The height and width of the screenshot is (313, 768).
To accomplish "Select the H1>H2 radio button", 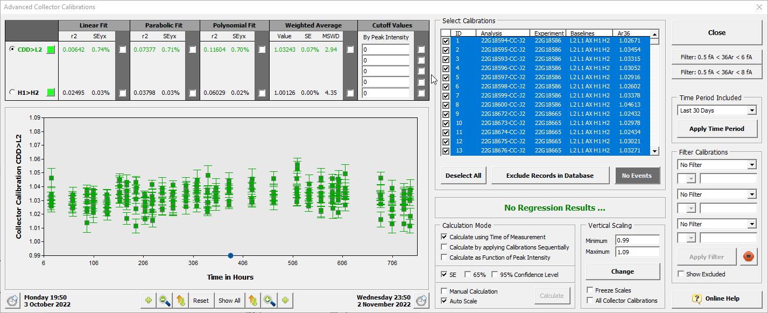I will (x=12, y=93).
